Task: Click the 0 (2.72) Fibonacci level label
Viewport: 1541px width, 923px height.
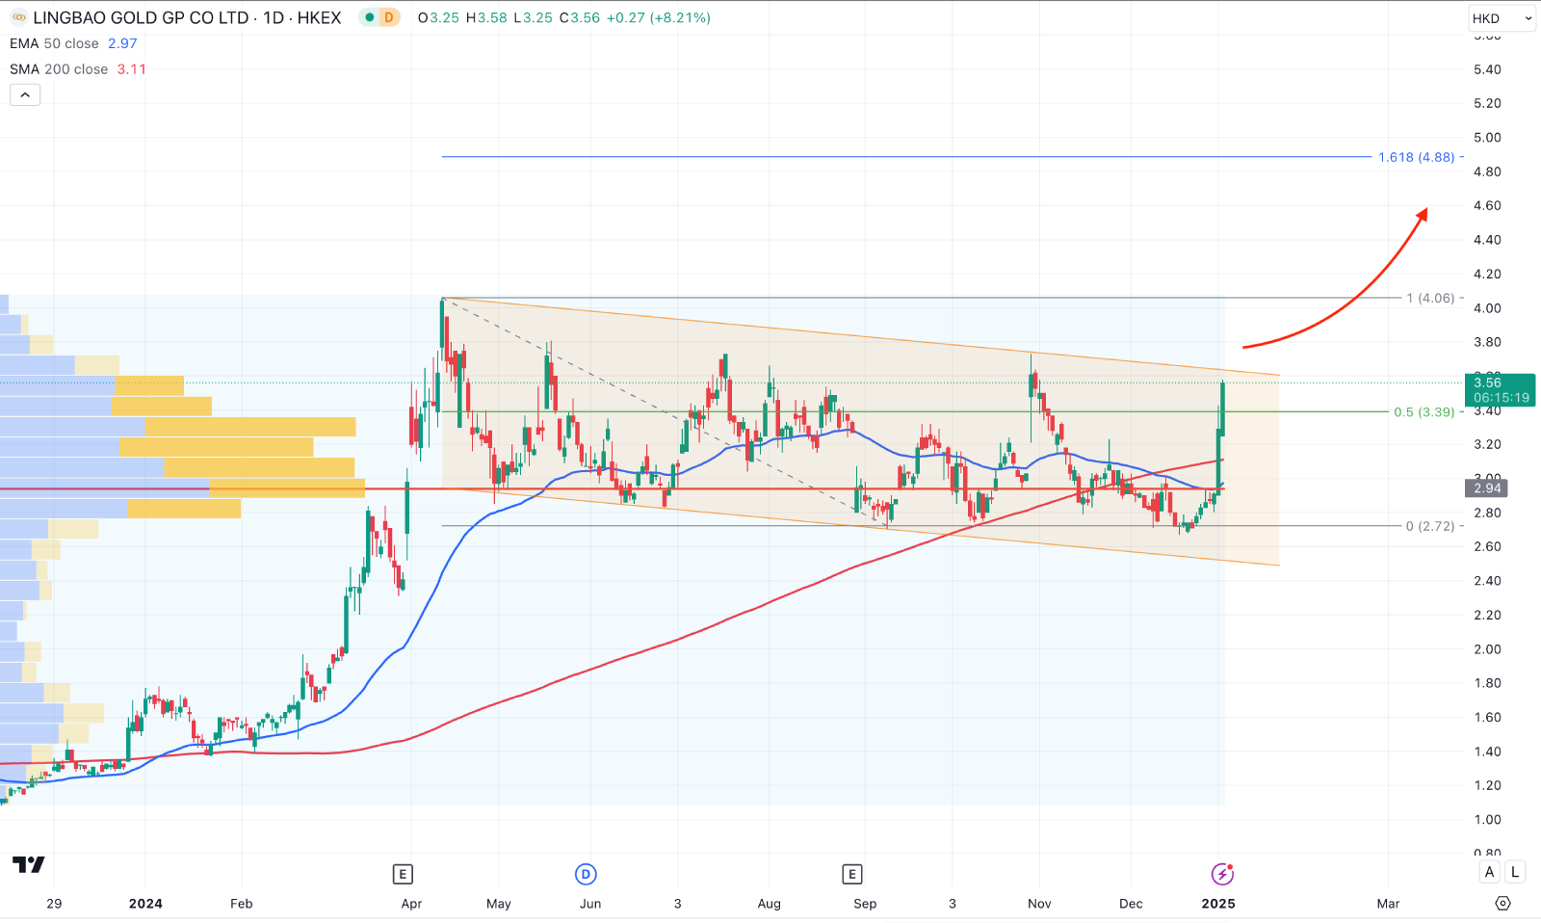Action: (1430, 526)
